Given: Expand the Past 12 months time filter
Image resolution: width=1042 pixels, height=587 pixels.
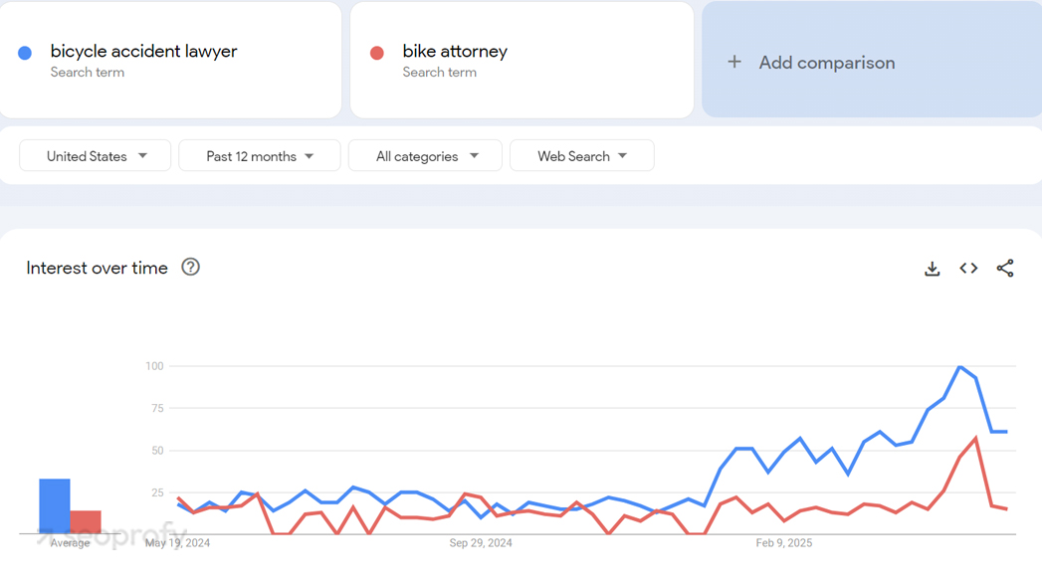Looking at the screenshot, I should 260,156.
